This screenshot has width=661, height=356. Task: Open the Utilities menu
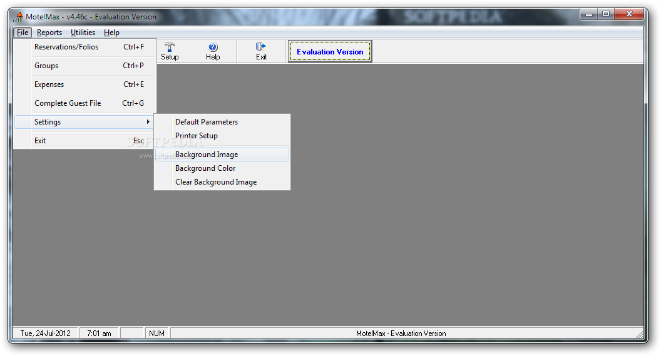pyautogui.click(x=83, y=33)
